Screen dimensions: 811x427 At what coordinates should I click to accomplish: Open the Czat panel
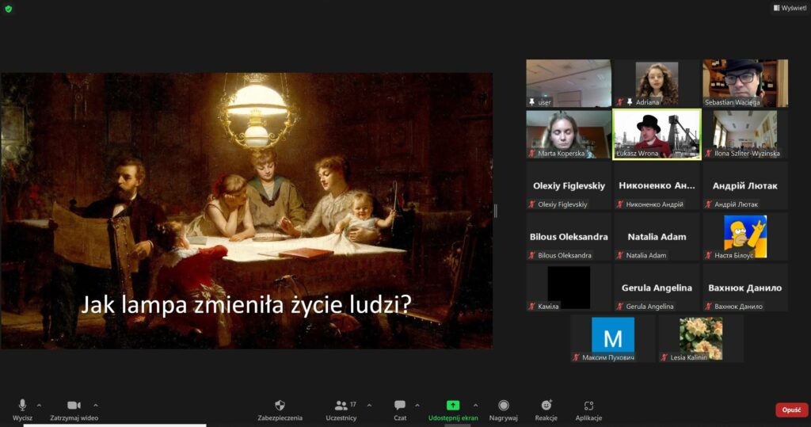pos(400,410)
